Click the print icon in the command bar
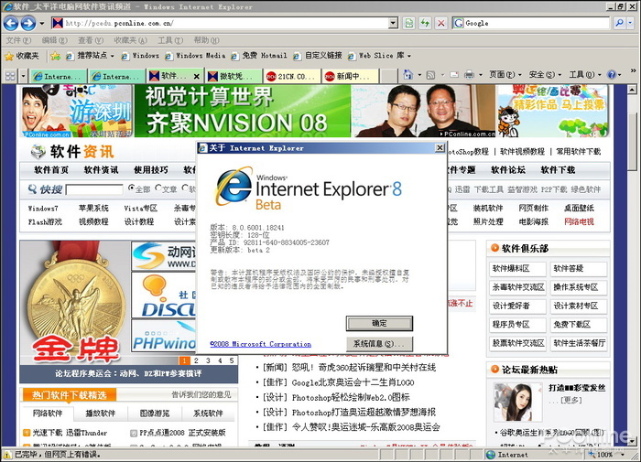Screen dimensions: 641x462 click(469, 75)
